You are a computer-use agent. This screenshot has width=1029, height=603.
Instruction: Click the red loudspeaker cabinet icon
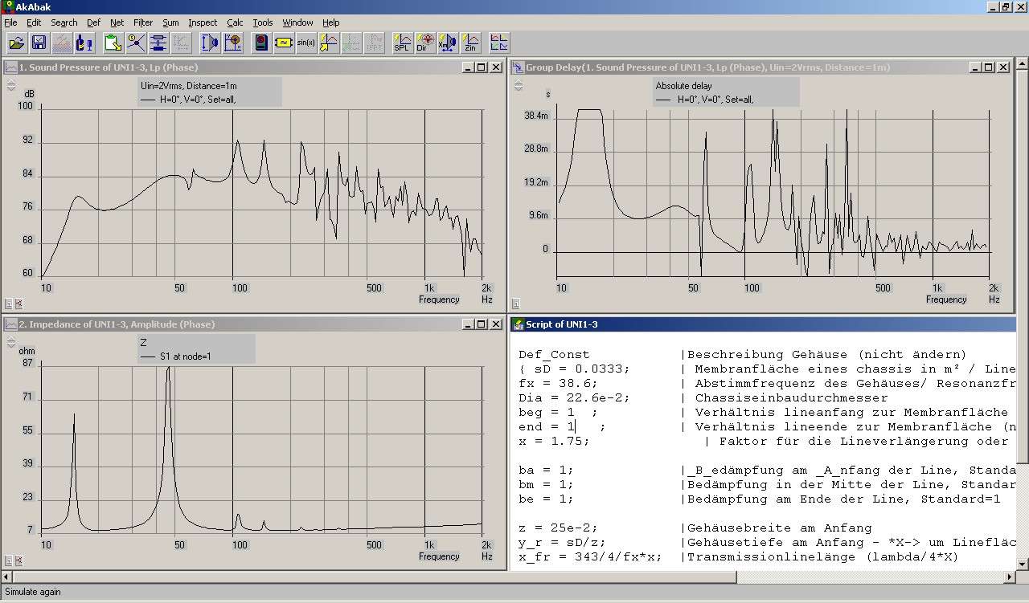click(261, 43)
